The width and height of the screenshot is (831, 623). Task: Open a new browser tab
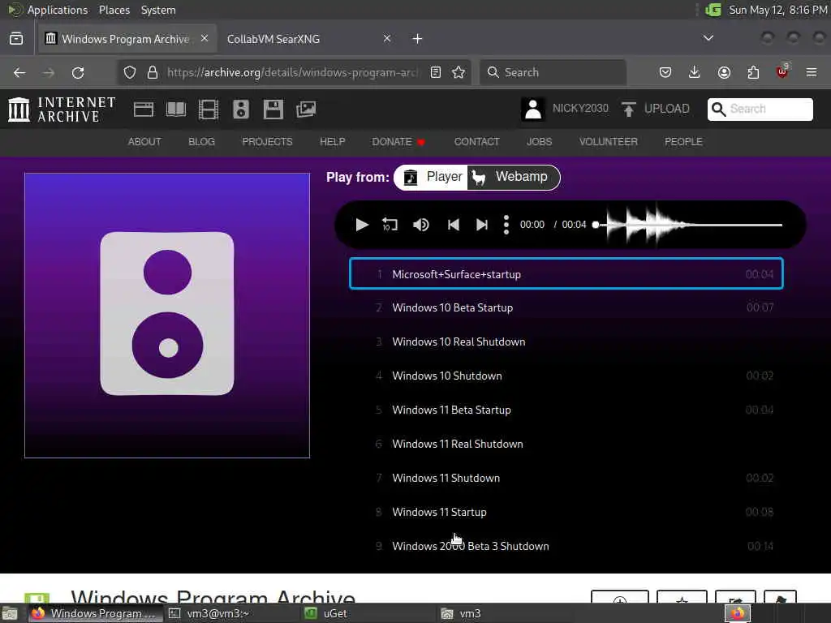click(x=418, y=39)
